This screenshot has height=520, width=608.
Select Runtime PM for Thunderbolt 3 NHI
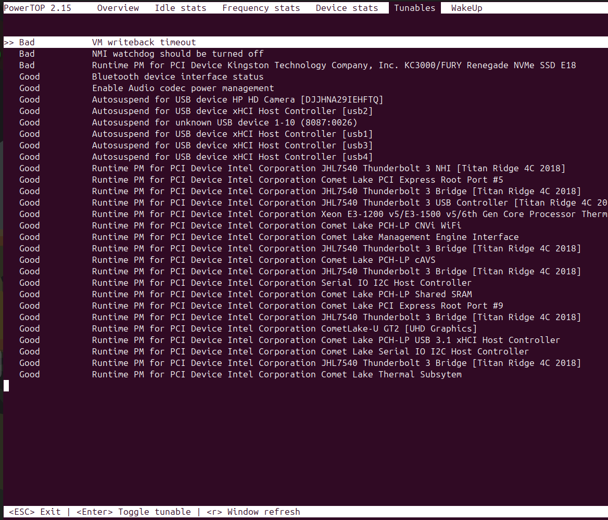[328, 169]
